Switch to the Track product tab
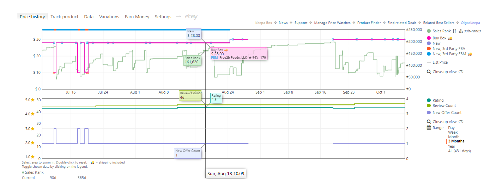Viewport: 484px width, 179px height. tap(65, 17)
